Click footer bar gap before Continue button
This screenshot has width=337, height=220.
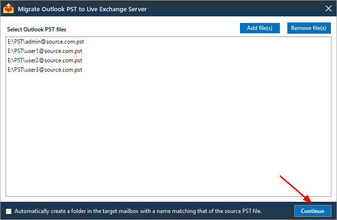277,211
